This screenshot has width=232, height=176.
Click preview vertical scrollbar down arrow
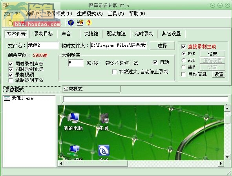227,157
